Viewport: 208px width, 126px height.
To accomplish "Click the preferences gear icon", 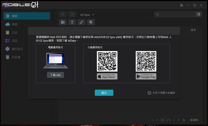I will point(7,49).
